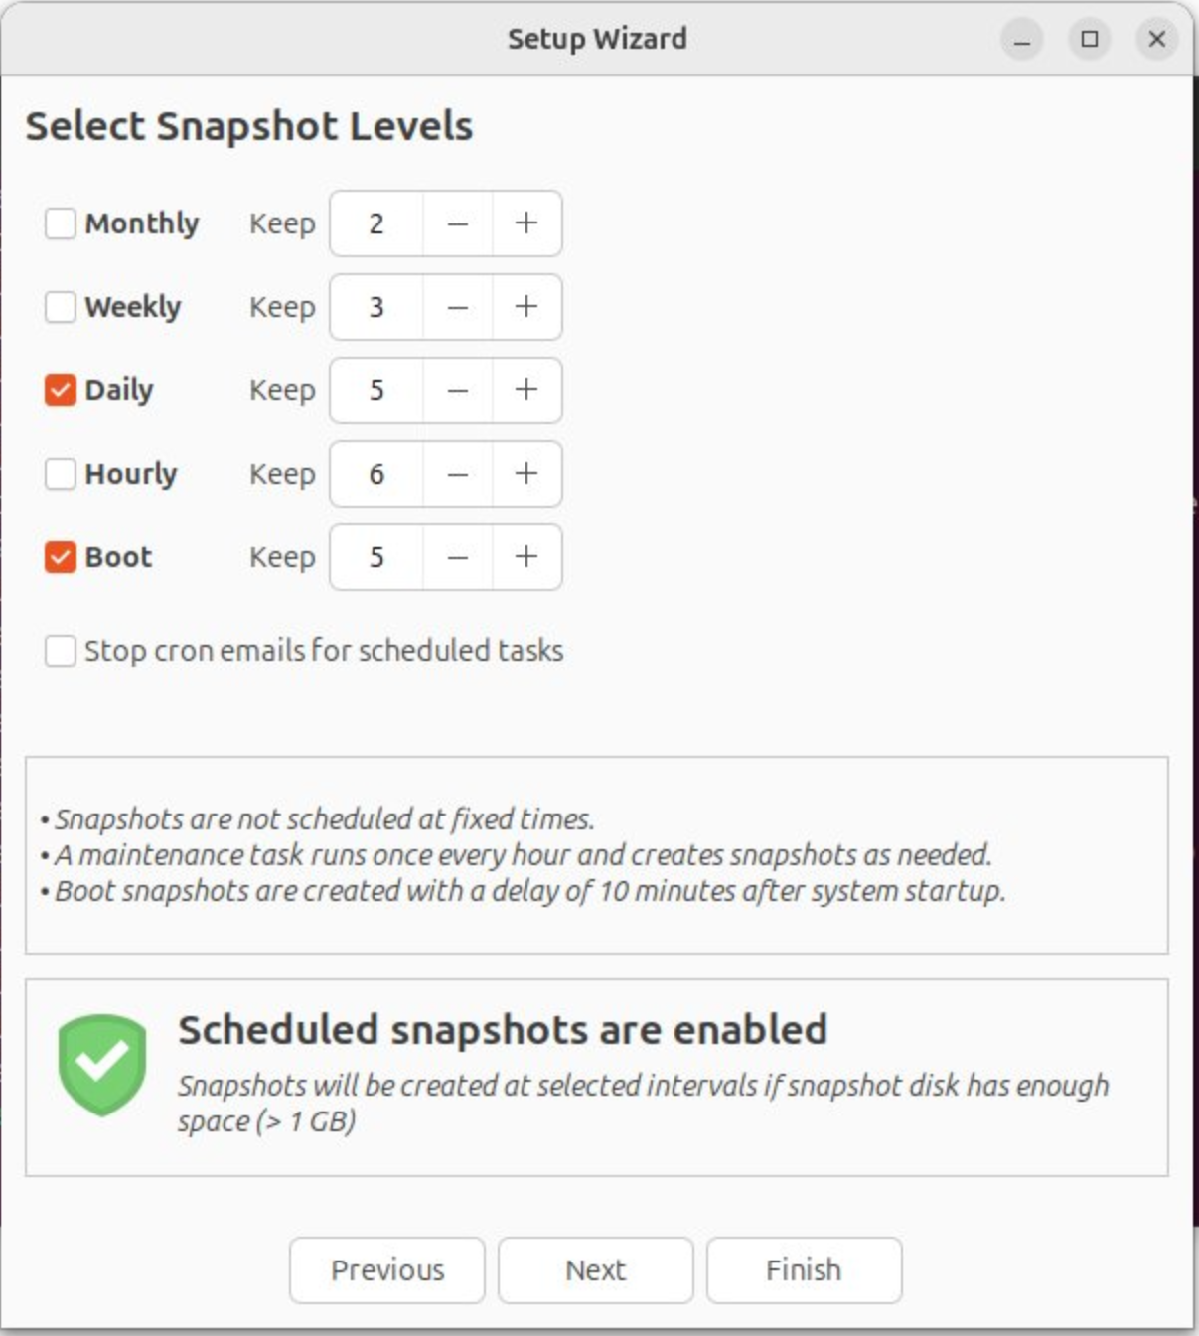Enable the Weekly snapshot checkbox
The image size is (1199, 1336).
pyautogui.click(x=61, y=307)
